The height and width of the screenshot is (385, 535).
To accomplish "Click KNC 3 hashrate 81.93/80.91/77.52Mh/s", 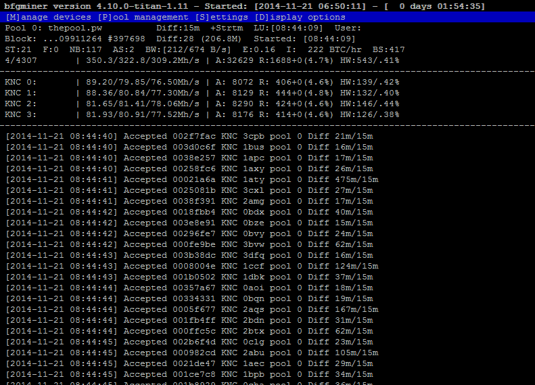I will coord(143,114).
